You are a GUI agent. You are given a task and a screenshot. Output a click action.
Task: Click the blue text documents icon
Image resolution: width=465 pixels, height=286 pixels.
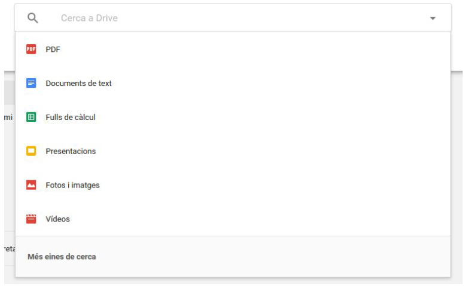tap(31, 84)
